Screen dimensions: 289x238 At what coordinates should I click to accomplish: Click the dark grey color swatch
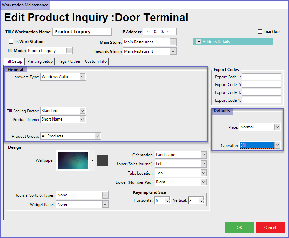coord(102,160)
